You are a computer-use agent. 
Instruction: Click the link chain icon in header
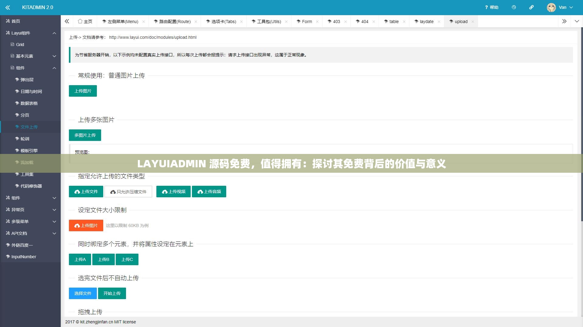pyautogui.click(x=531, y=7)
